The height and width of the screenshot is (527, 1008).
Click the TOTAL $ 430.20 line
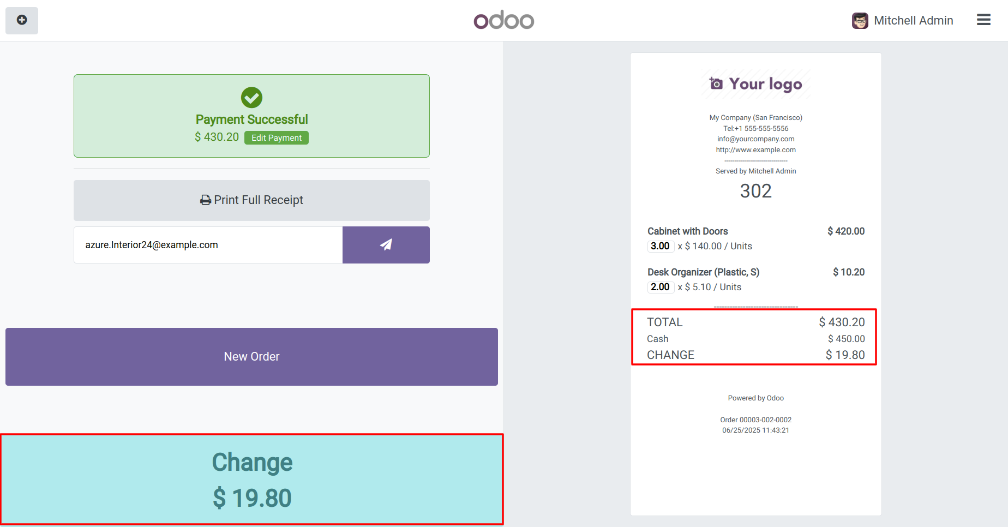pyautogui.click(x=755, y=322)
